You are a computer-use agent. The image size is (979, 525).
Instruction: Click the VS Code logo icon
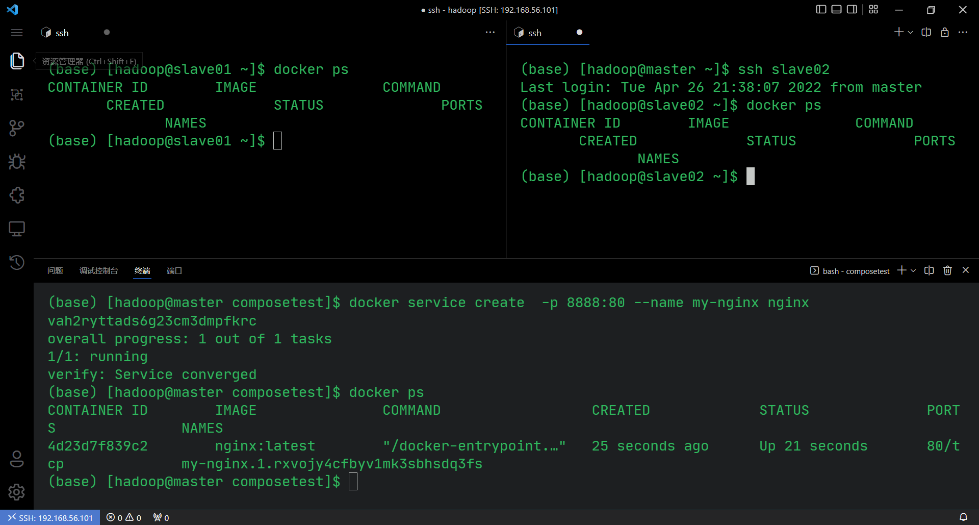13,10
